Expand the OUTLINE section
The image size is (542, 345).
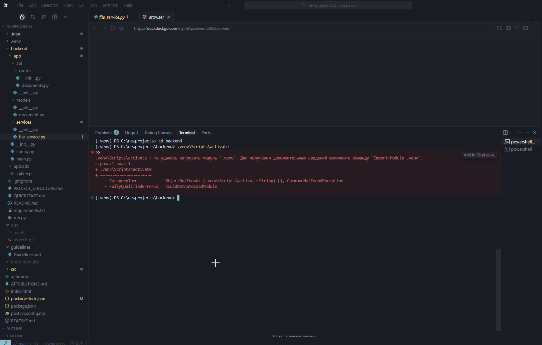coord(44,329)
